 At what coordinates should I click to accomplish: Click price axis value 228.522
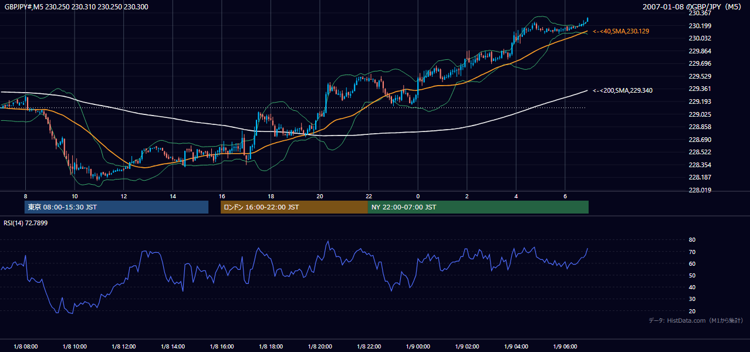tap(700, 152)
